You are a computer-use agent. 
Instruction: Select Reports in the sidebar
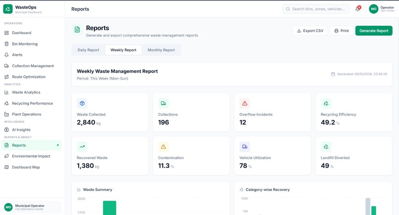pyautogui.click(x=31, y=145)
